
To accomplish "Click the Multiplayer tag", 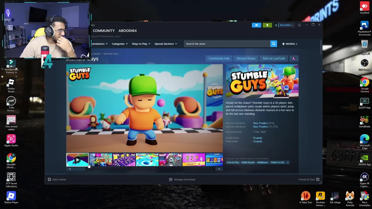I will [x=262, y=163].
